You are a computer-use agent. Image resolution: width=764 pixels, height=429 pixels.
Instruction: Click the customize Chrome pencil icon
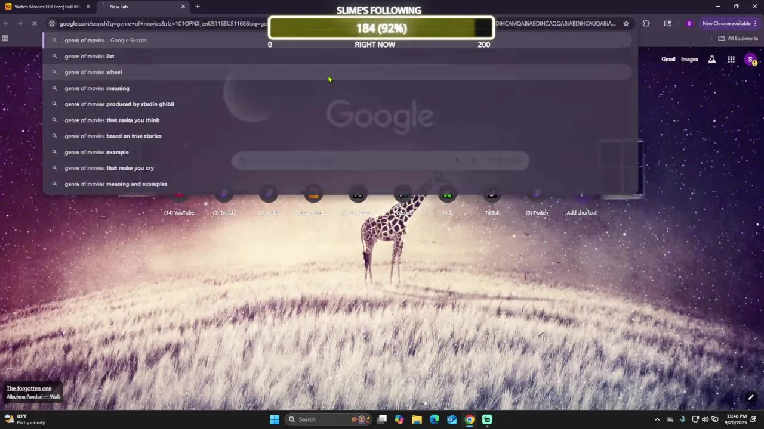click(751, 397)
